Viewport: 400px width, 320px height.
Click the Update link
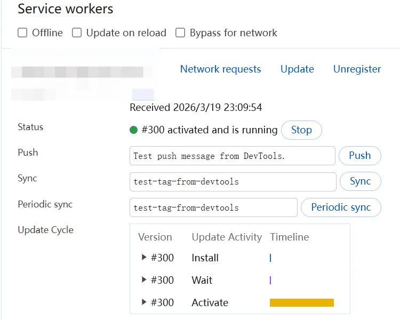point(297,69)
